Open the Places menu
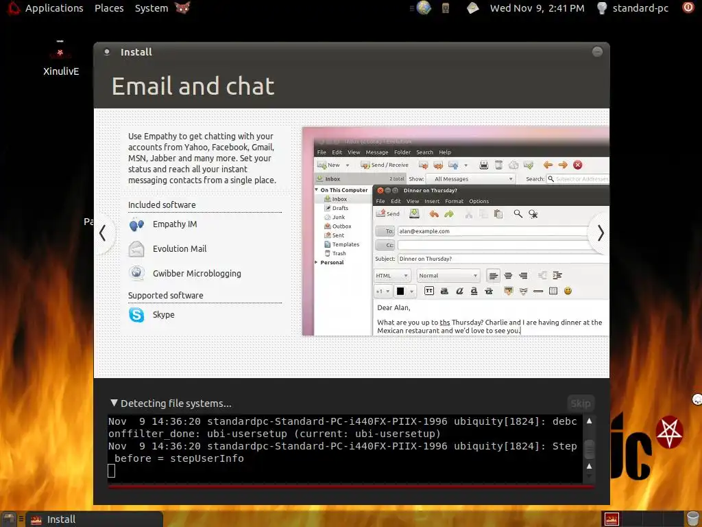Viewport: 702px width, 527px height. click(x=109, y=8)
